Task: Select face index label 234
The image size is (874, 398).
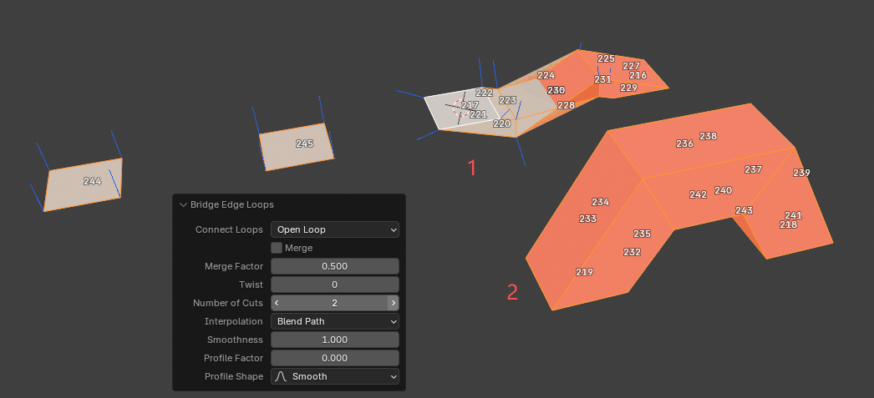Action: (600, 202)
